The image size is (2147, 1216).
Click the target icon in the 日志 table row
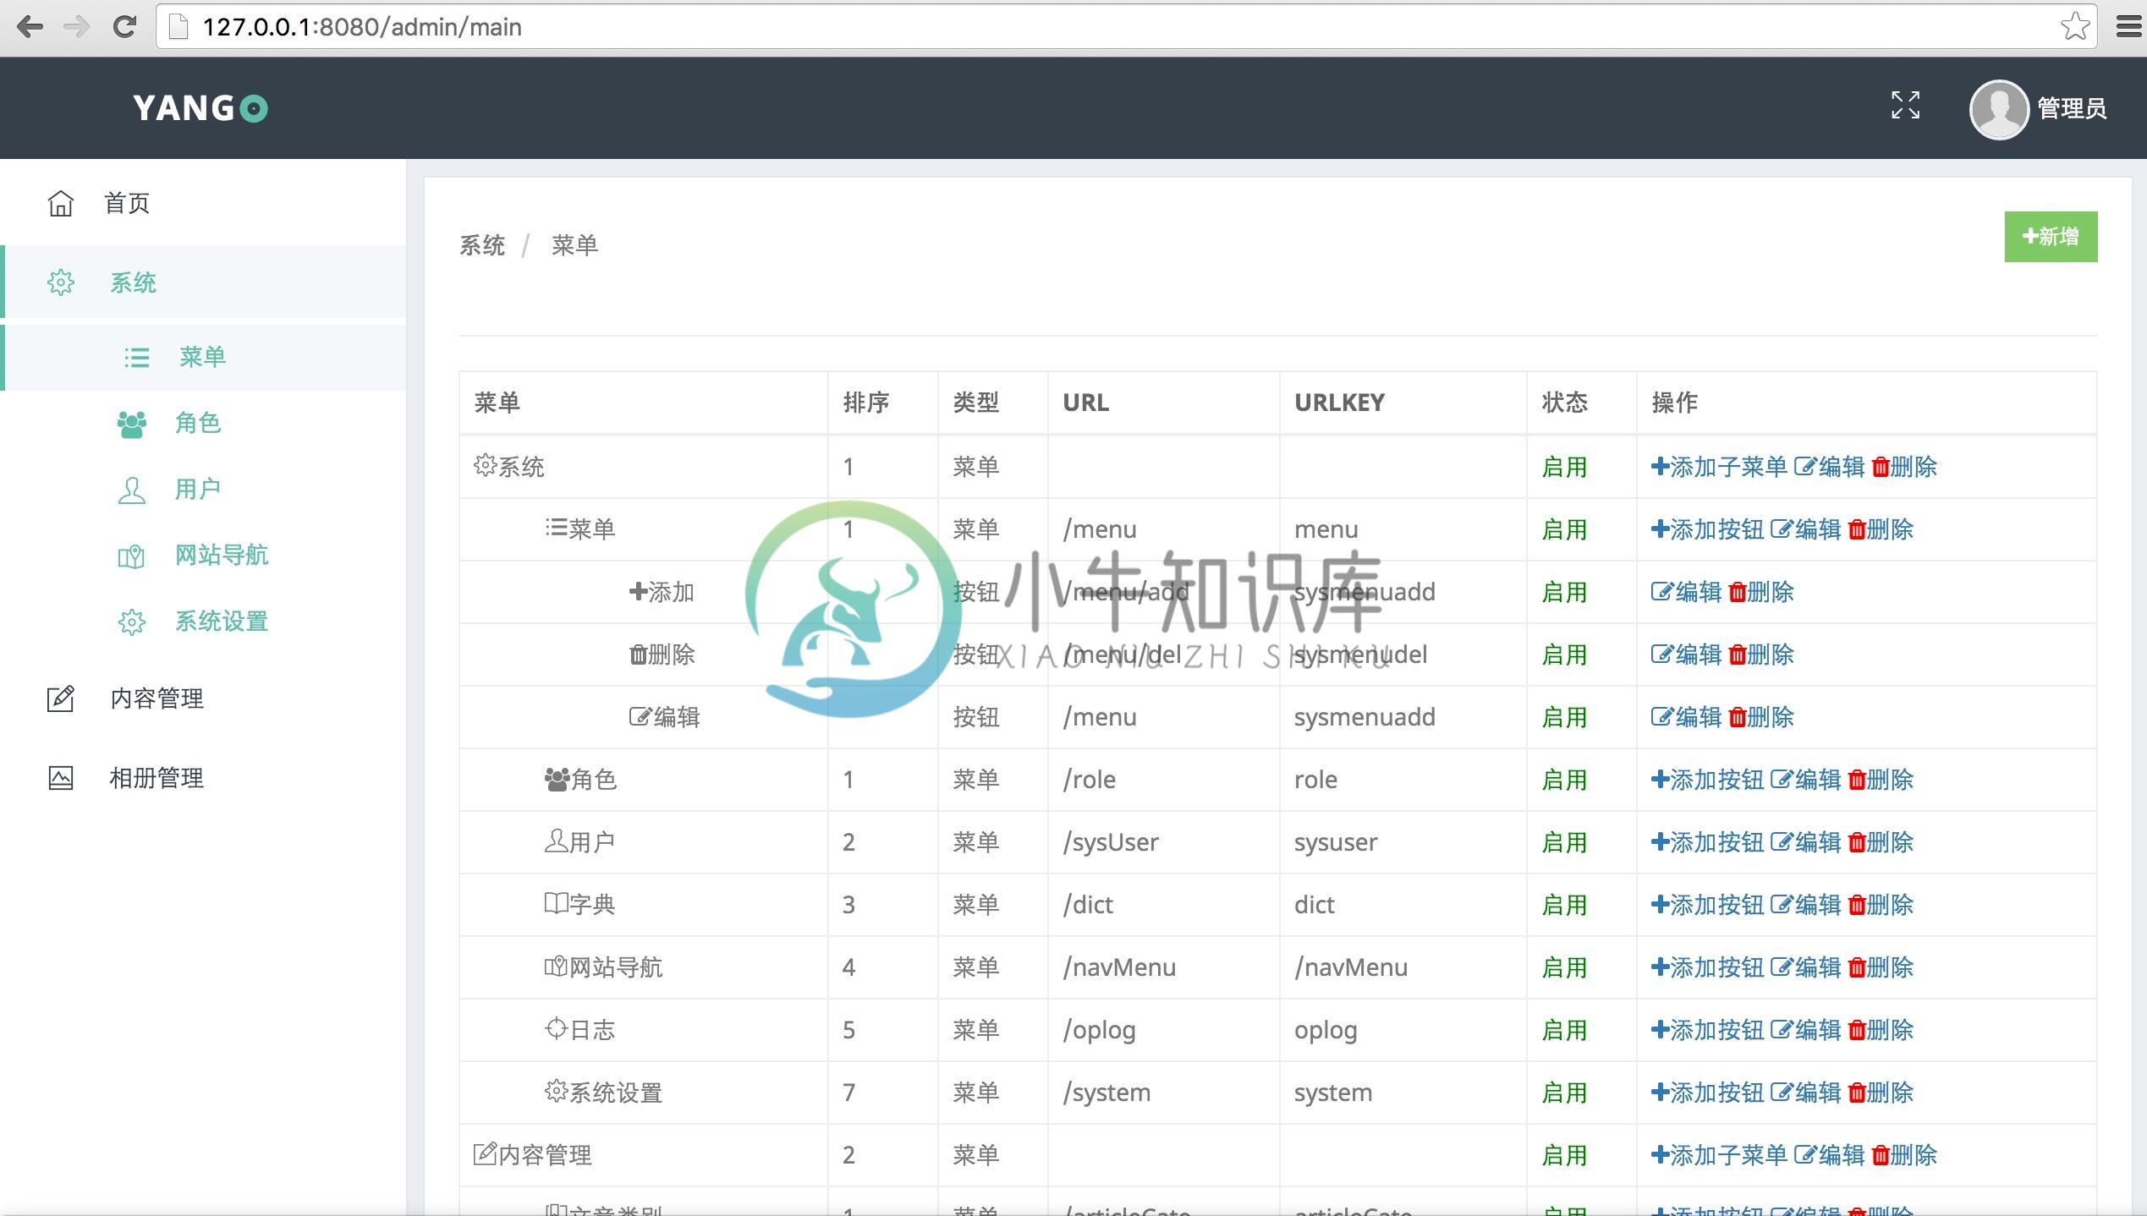coord(556,1028)
